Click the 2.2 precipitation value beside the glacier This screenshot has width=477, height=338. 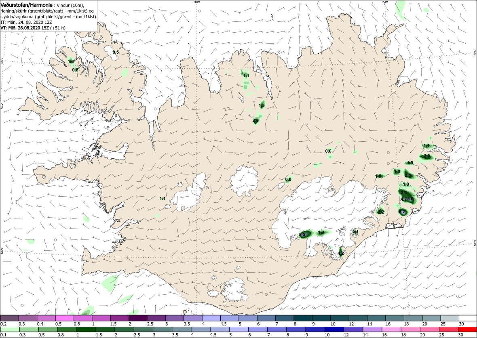(381, 212)
